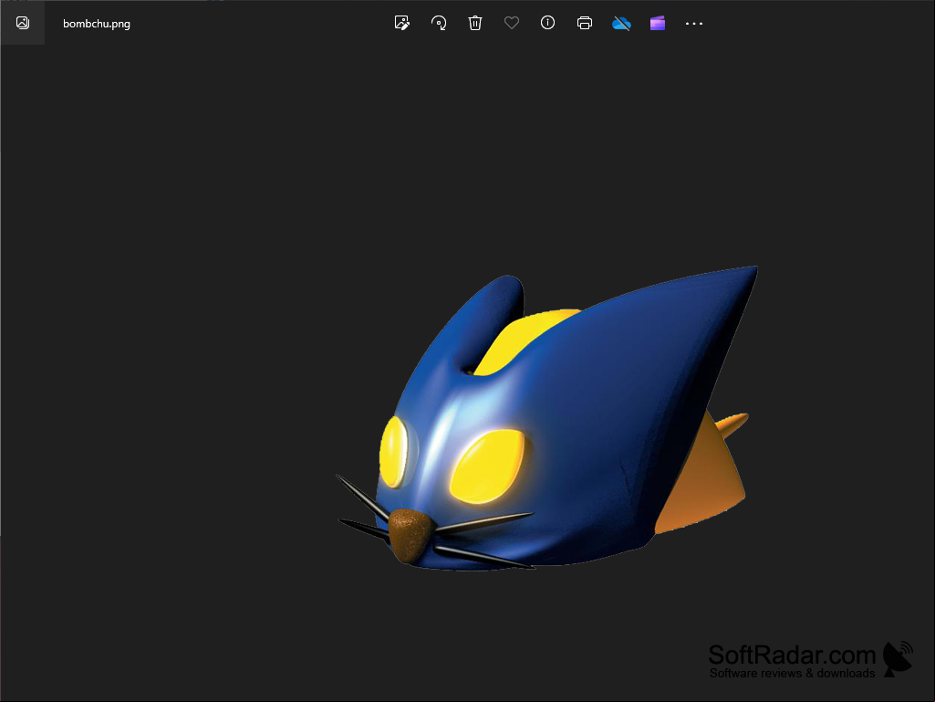Click the bombchu mouse image
The image size is (935, 702).
(547, 418)
